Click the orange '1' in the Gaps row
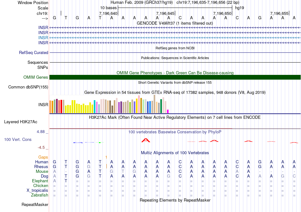Screen dimensions: 301x212 click(x=106, y=157)
